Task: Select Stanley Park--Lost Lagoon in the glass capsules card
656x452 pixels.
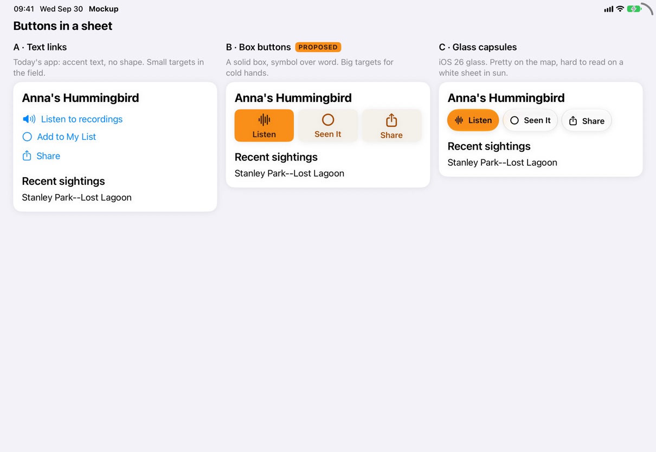Action: click(502, 163)
